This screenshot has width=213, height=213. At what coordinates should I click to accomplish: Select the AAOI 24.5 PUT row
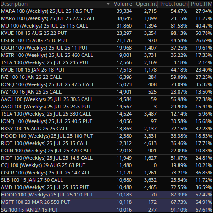[x=106, y=106]
